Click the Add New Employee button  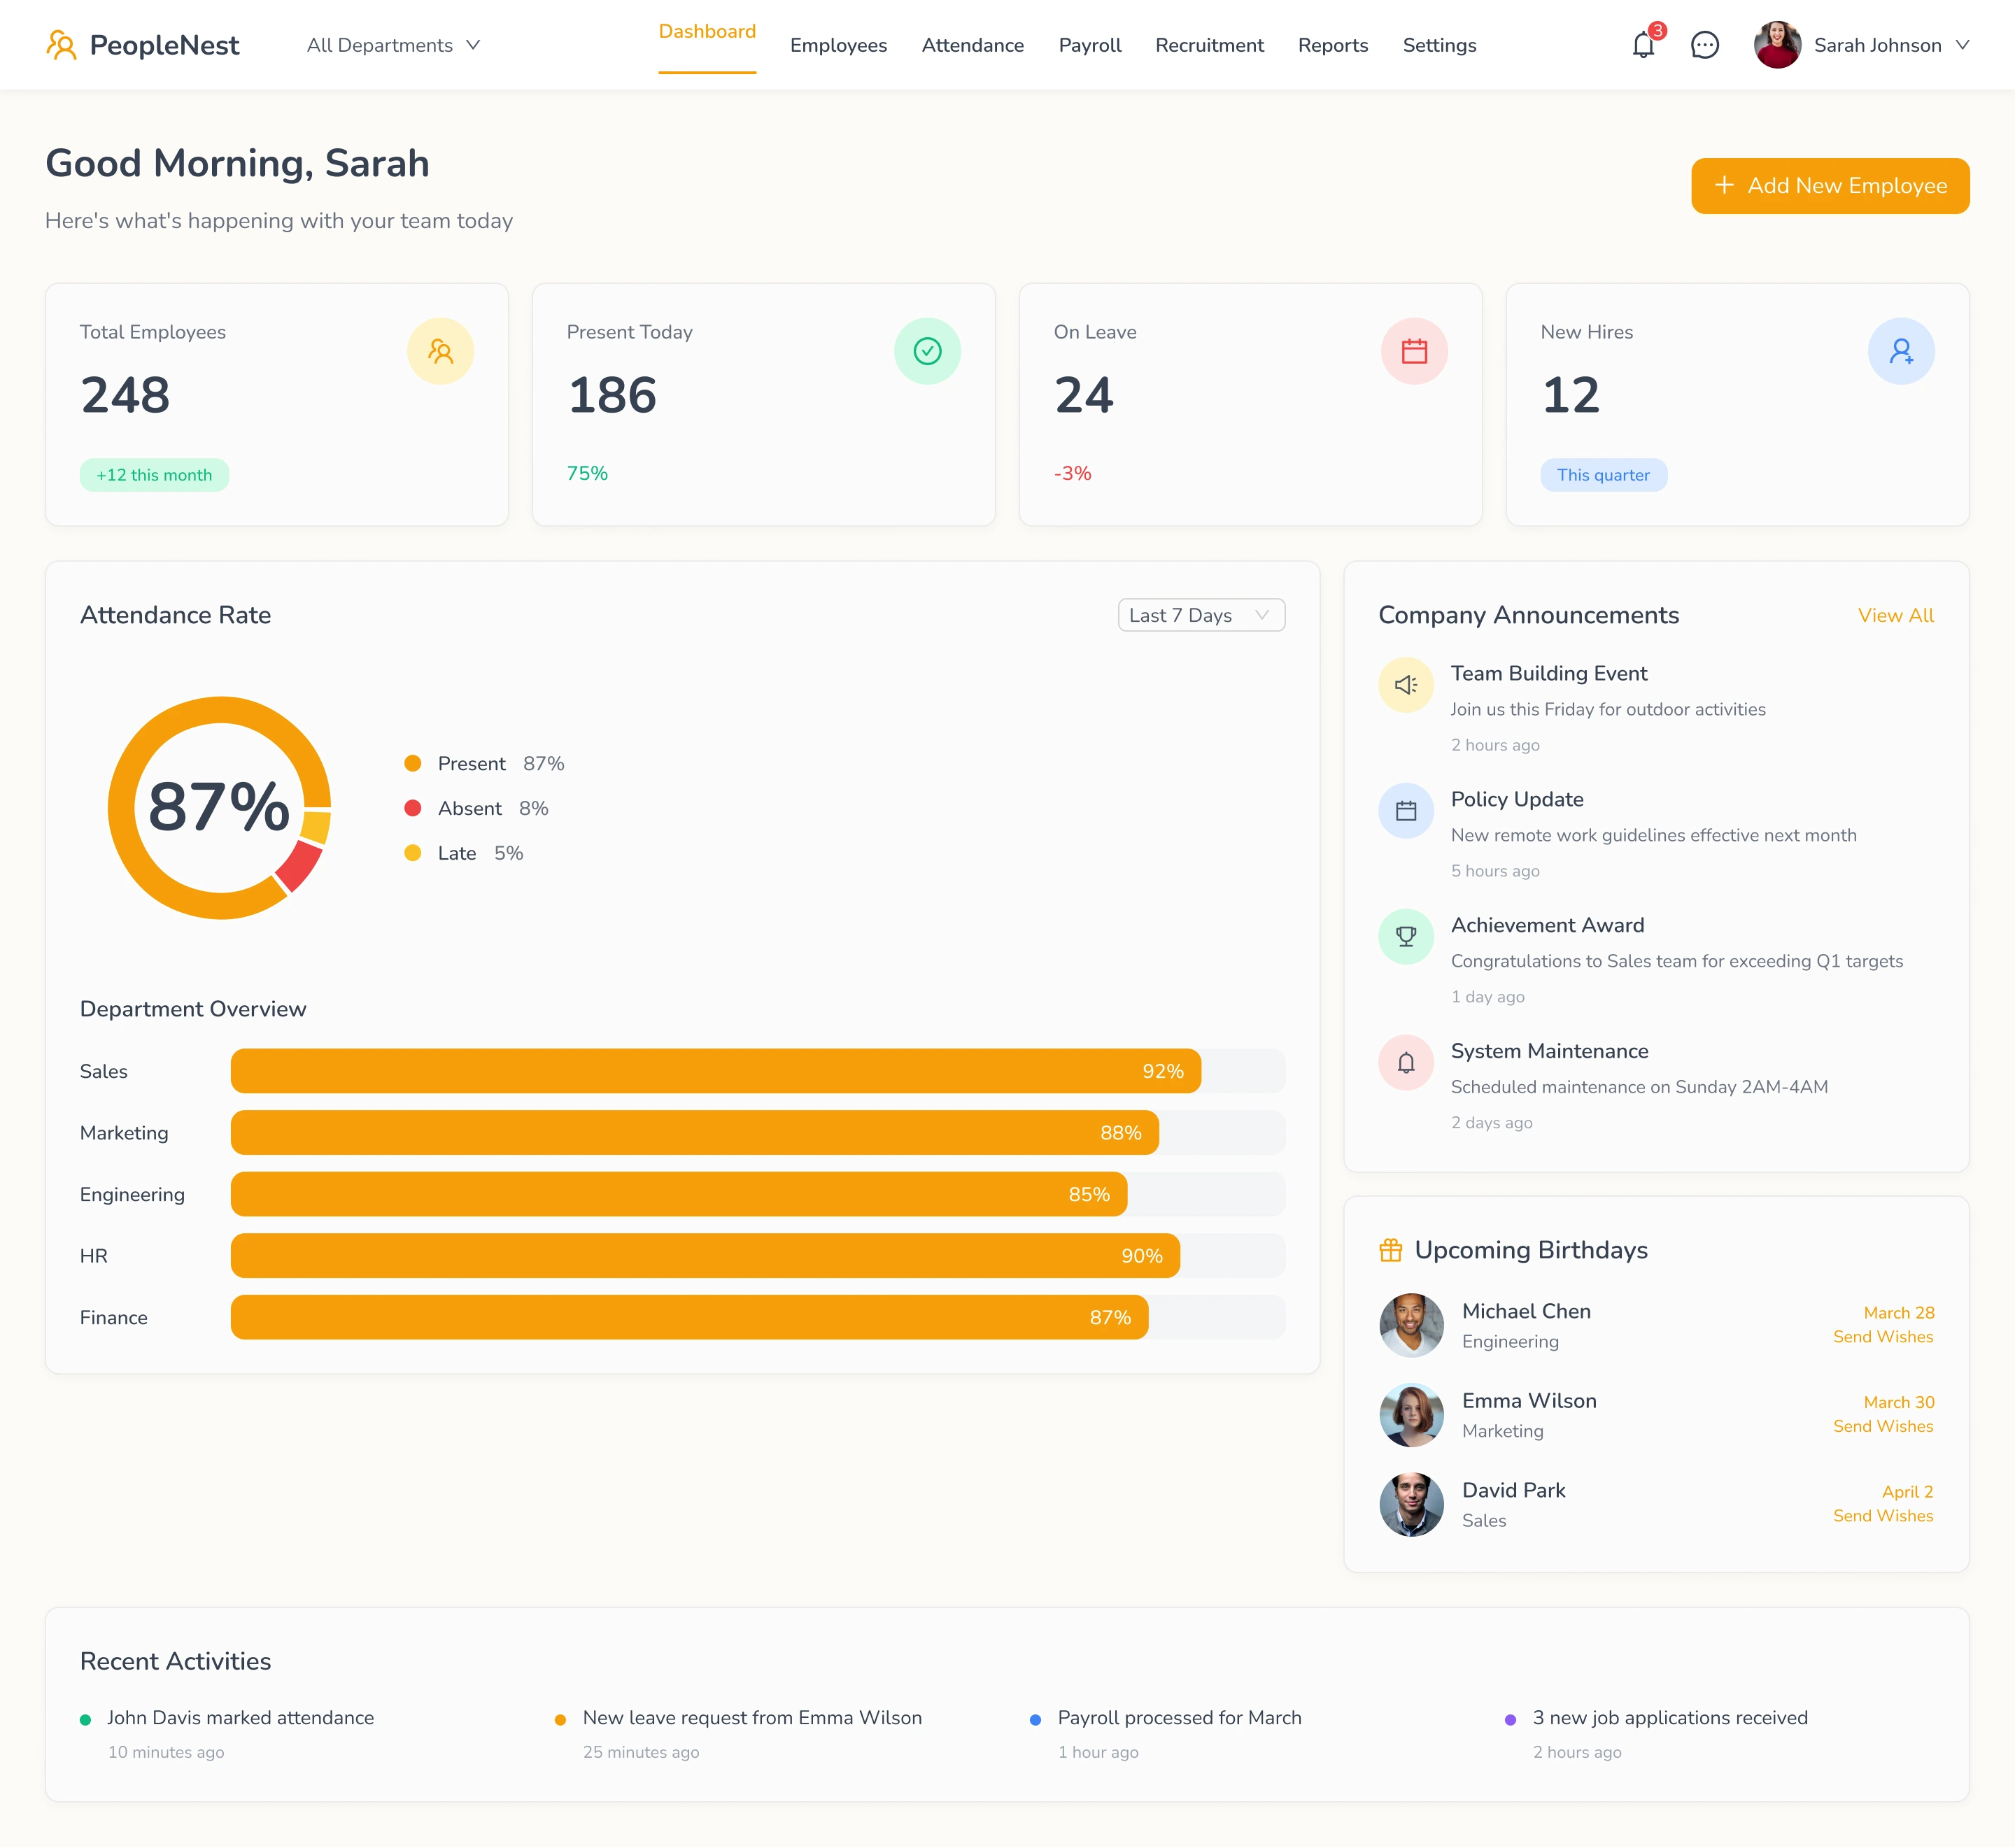1829,186
